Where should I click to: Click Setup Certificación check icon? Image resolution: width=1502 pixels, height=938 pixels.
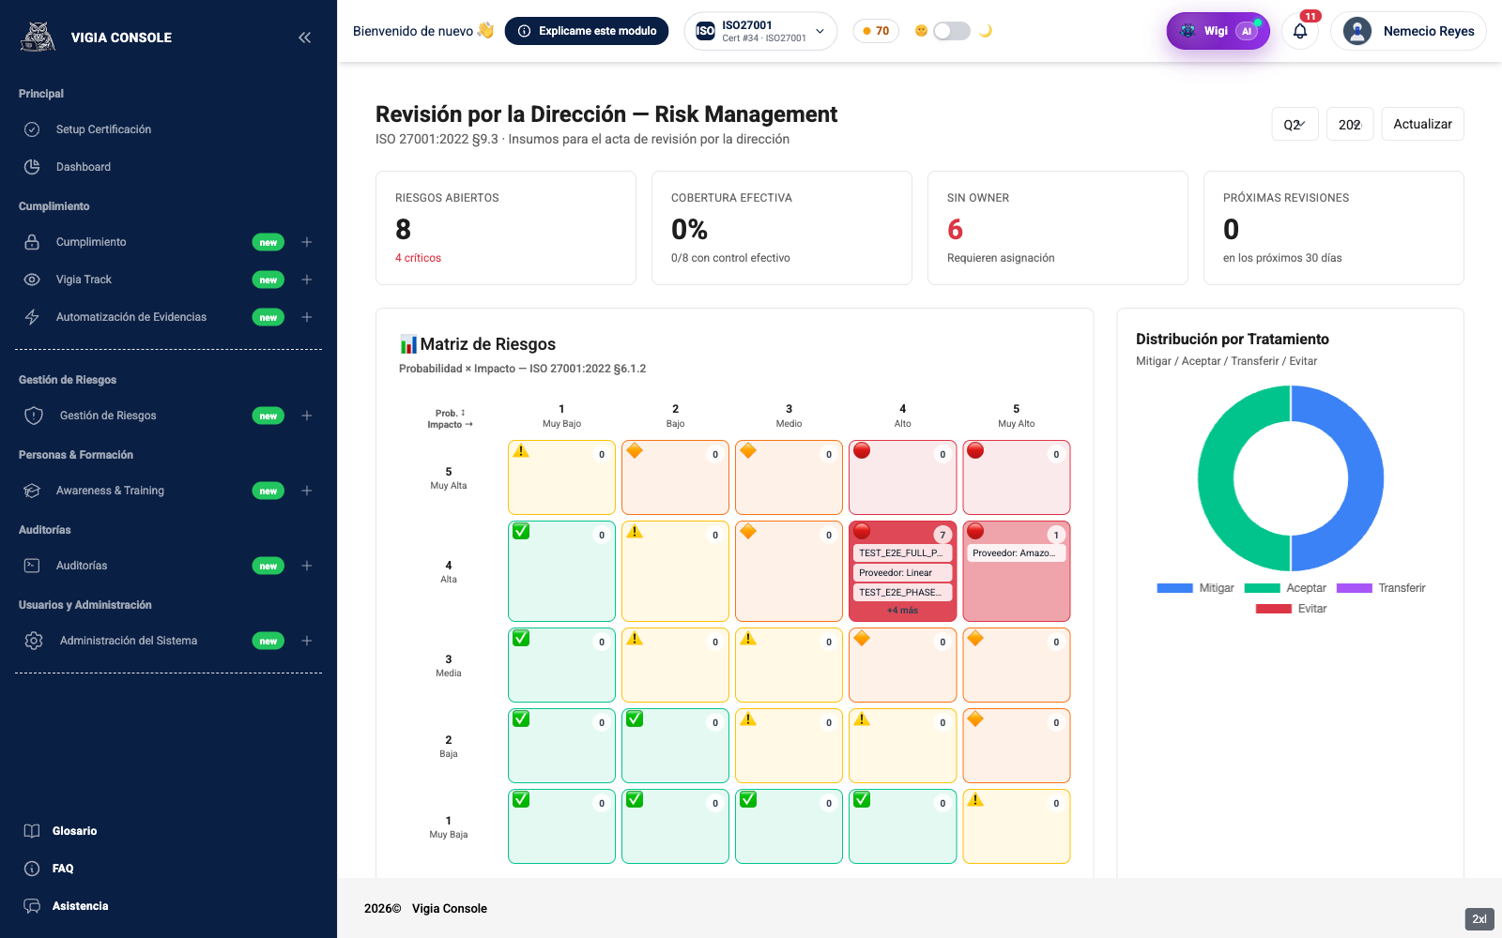(32, 129)
